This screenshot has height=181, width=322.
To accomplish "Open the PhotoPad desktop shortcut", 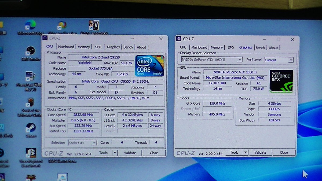I will 31,82.
